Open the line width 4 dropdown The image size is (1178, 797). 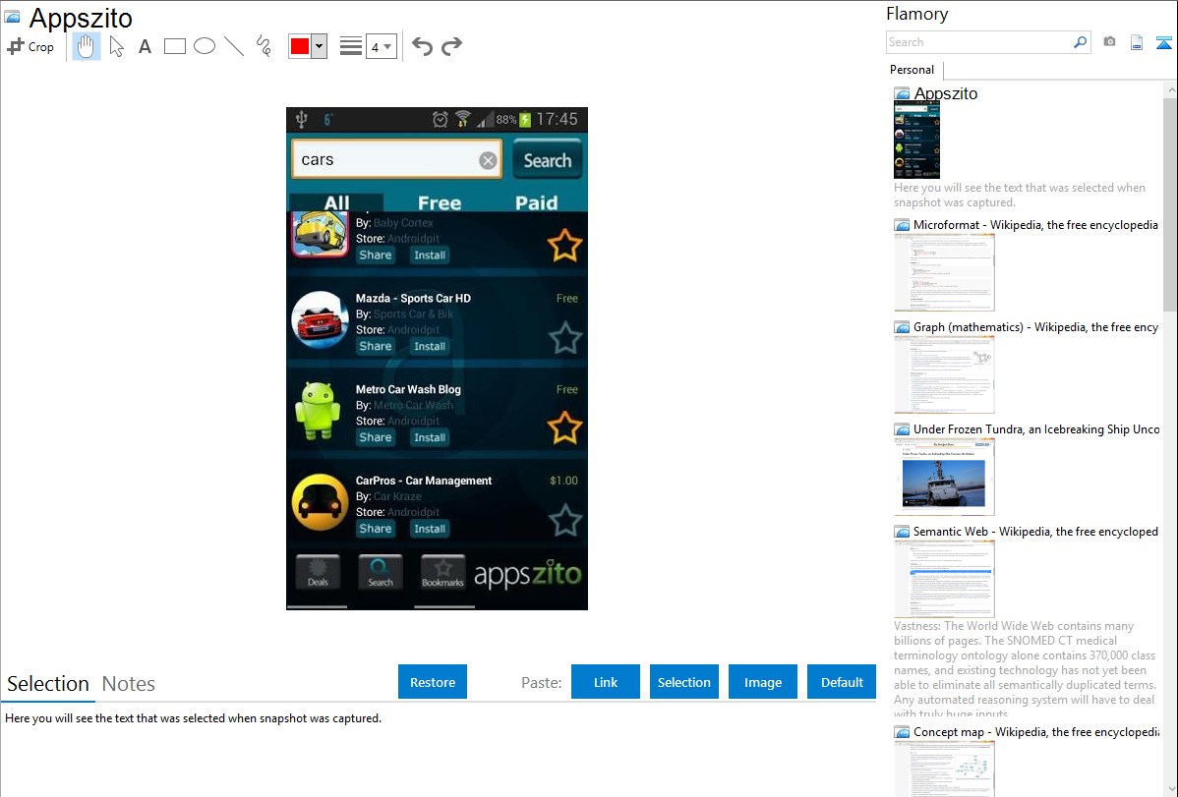point(381,46)
